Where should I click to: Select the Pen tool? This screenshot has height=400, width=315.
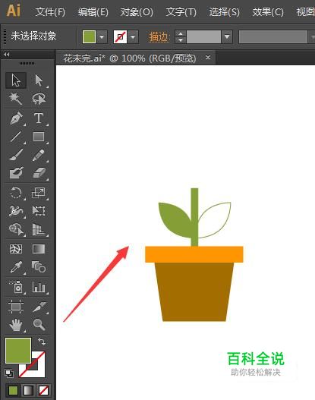[16, 118]
